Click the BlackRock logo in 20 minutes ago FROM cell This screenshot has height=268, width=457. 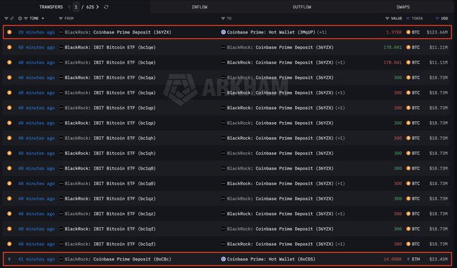[61, 32]
